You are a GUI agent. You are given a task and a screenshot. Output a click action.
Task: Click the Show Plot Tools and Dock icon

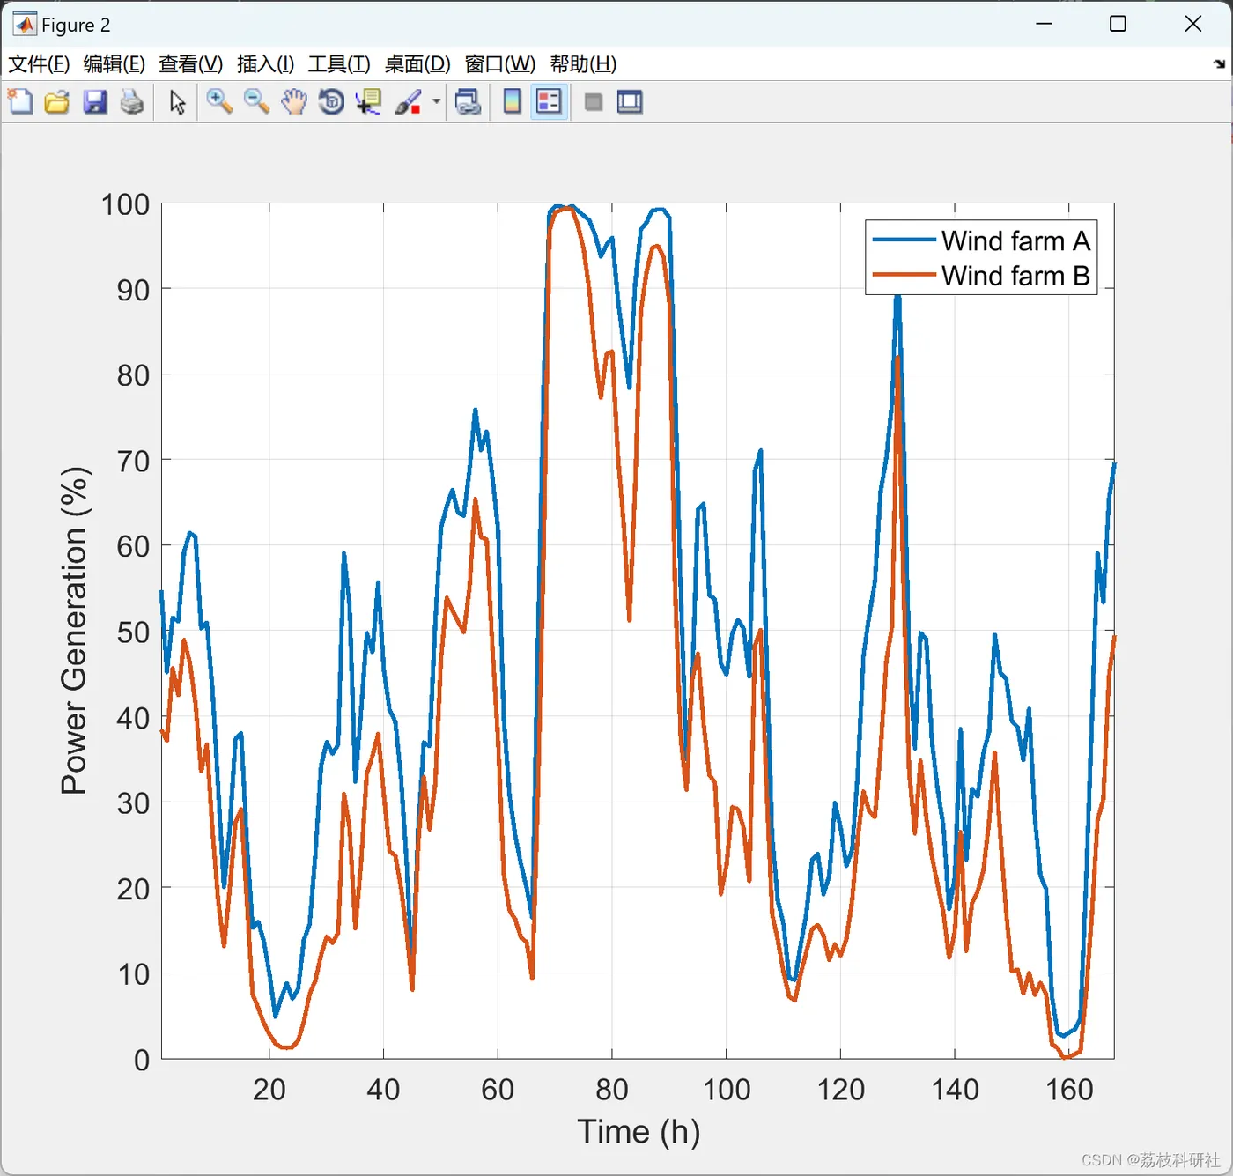click(x=630, y=102)
